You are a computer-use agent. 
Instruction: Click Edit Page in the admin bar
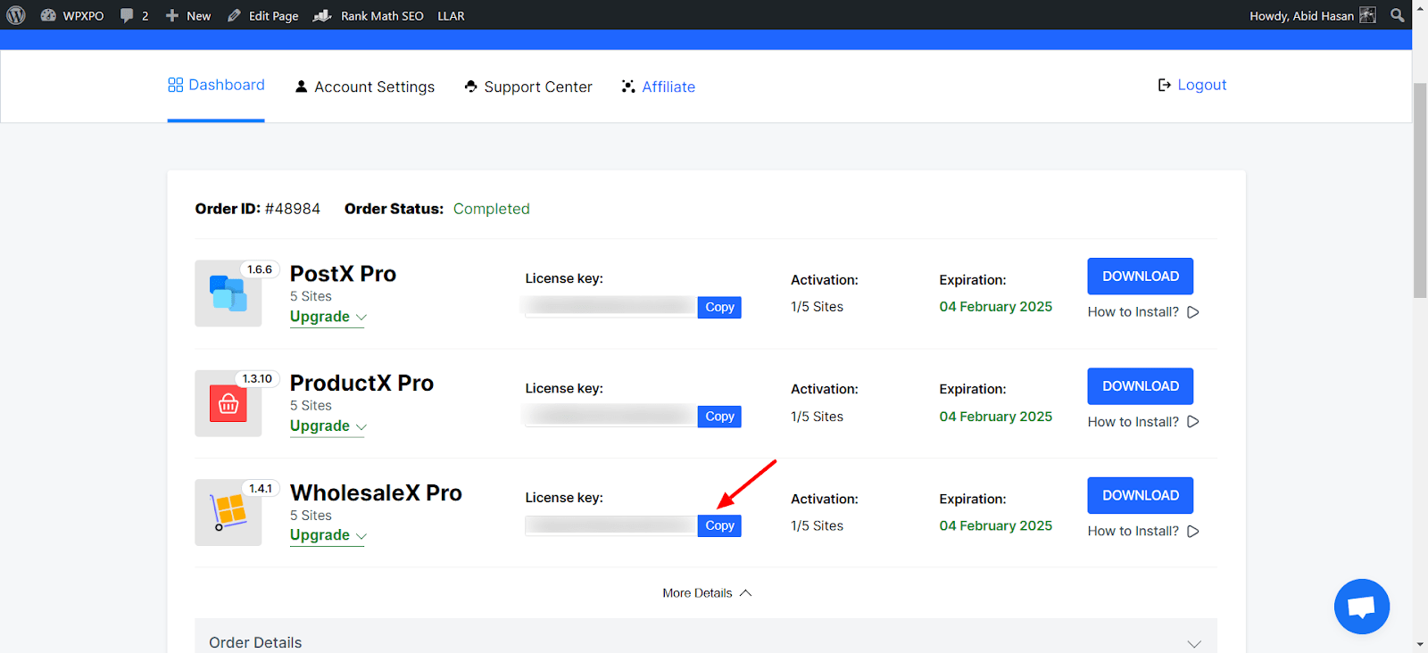click(263, 15)
